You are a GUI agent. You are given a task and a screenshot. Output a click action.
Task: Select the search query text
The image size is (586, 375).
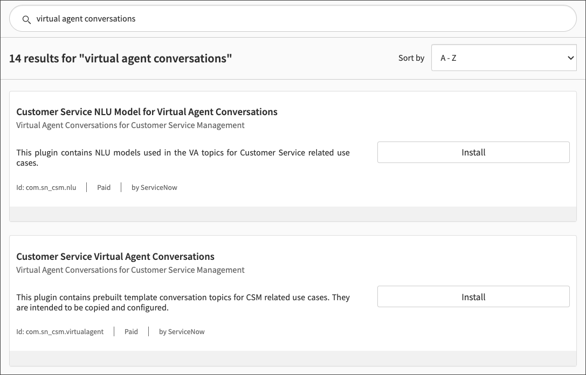tap(86, 18)
